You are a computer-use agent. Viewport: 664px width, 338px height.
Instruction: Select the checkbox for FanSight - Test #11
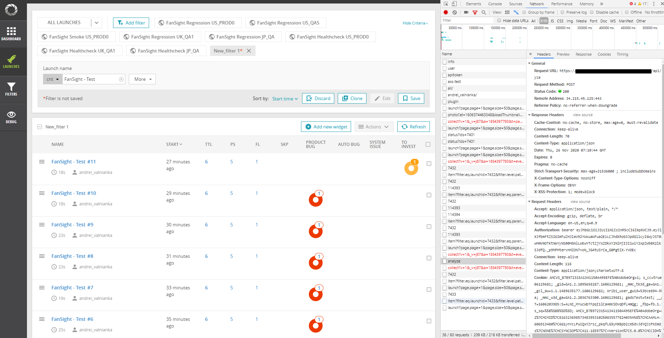click(429, 163)
